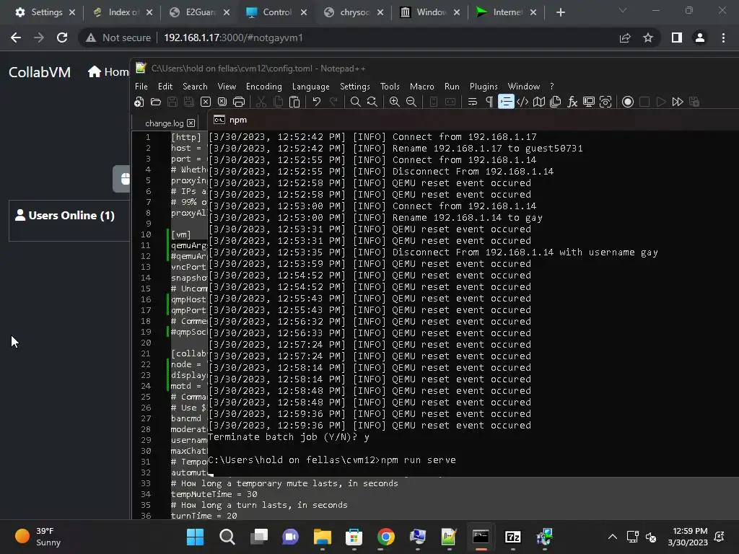Open the Search menu

[195, 87]
